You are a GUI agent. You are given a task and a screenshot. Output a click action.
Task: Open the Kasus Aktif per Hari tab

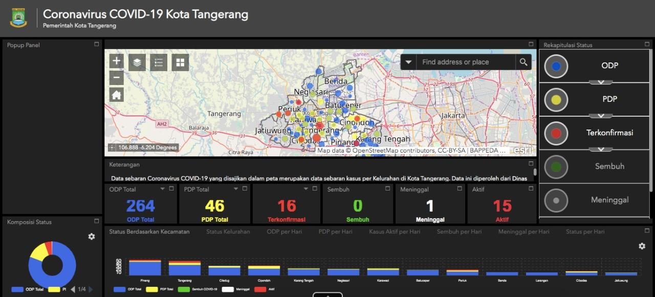pyautogui.click(x=395, y=231)
